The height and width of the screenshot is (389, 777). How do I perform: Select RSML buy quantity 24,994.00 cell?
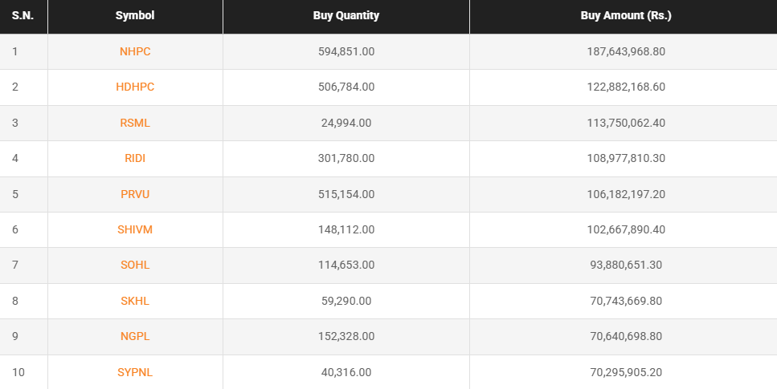[346, 123]
